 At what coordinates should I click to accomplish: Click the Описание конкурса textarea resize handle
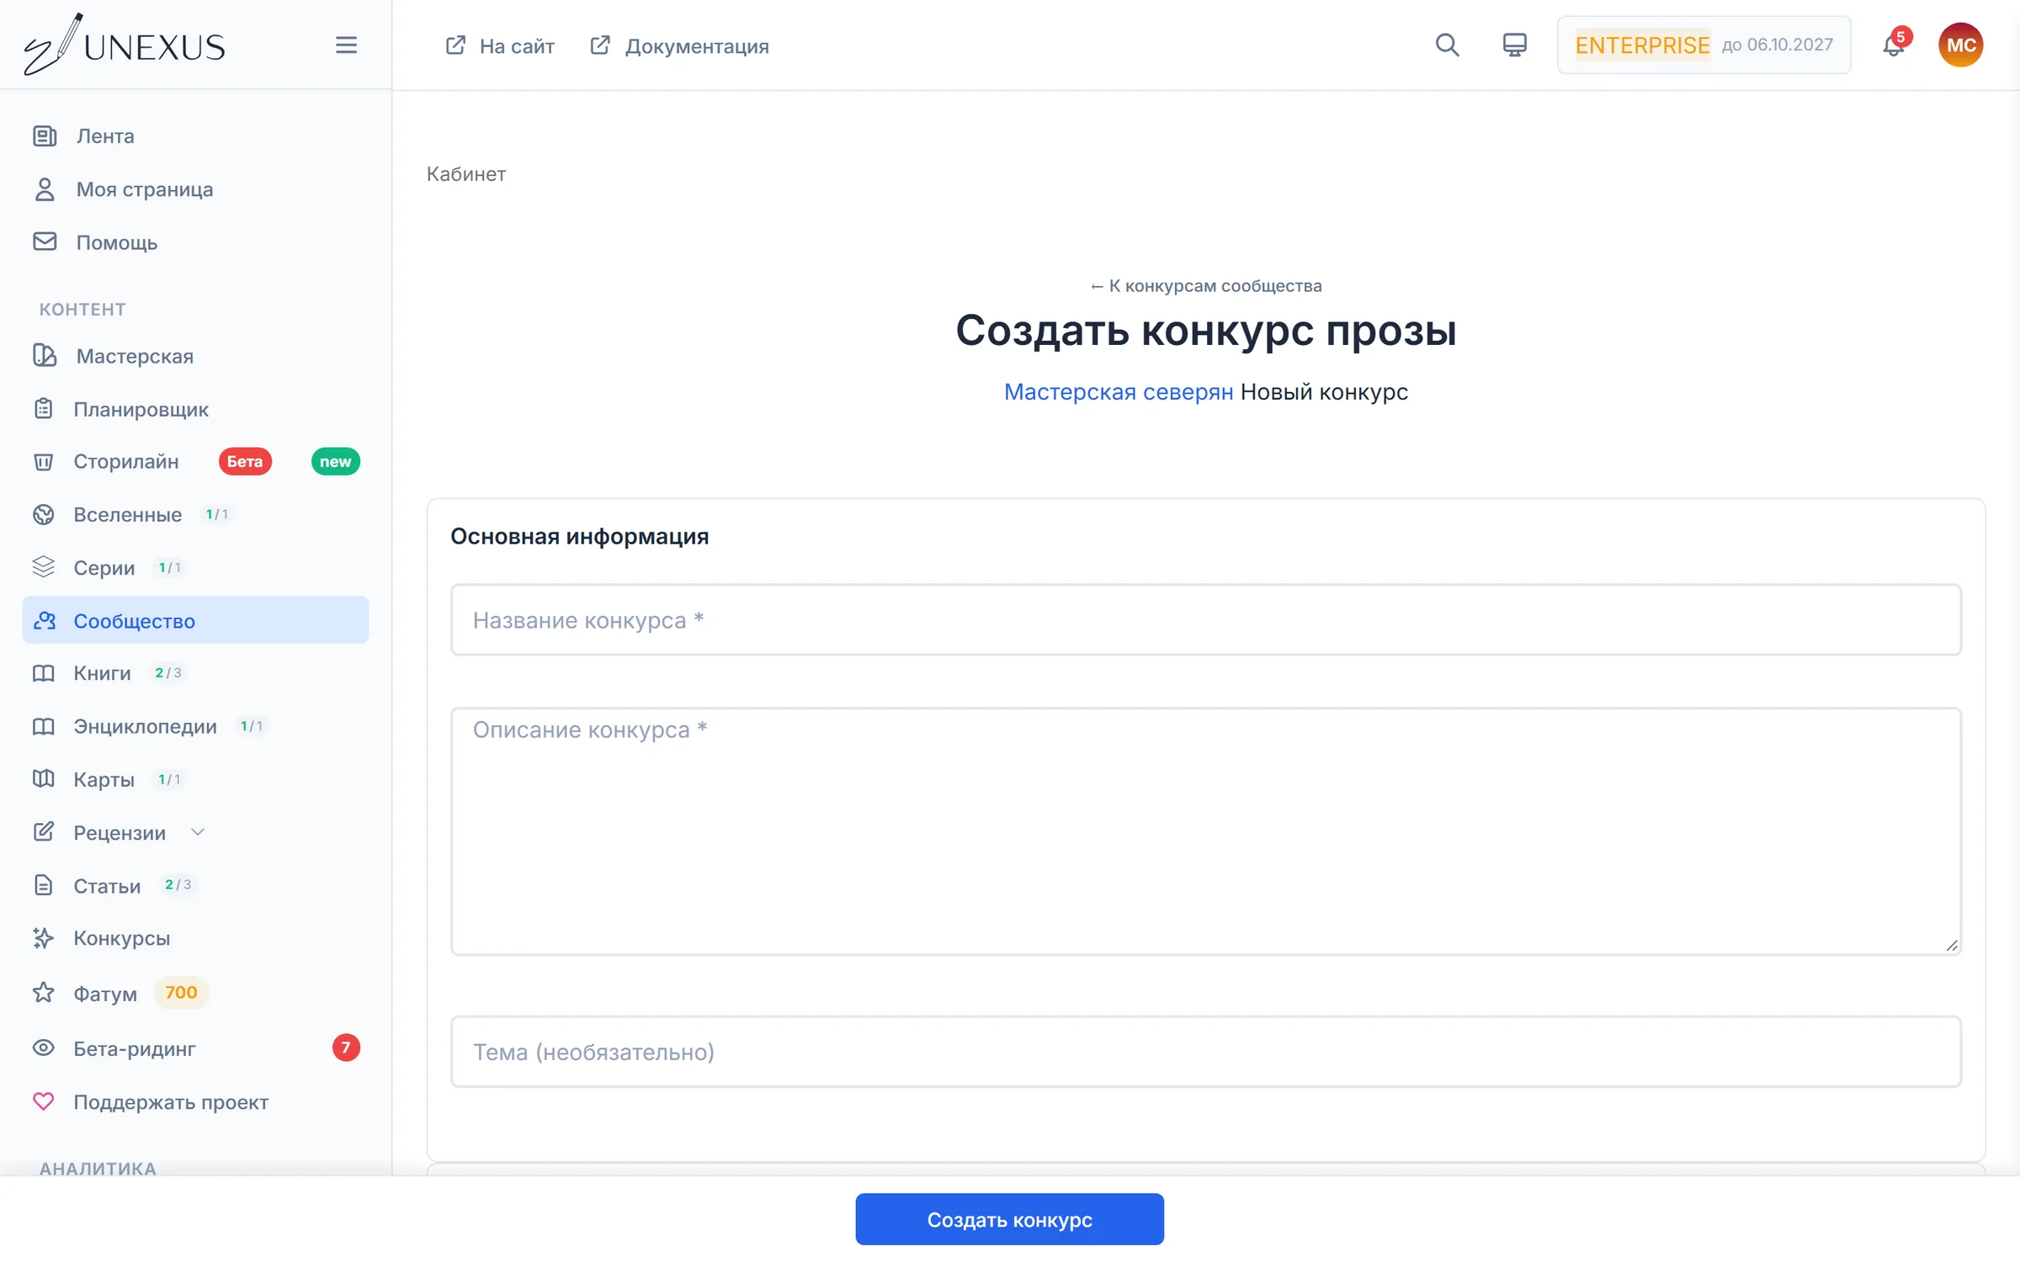click(x=1952, y=946)
